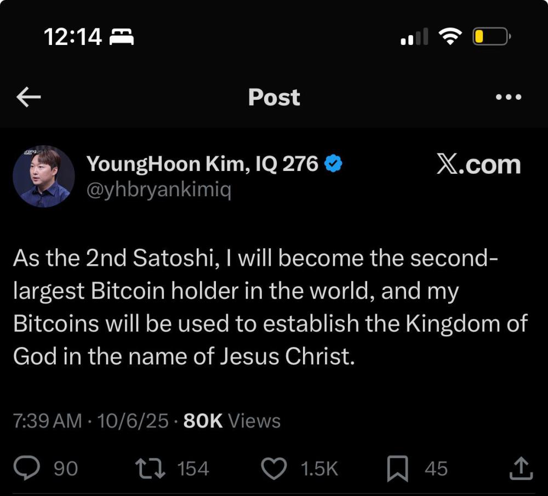548x496 pixels.
Task: Open YoungHoon Kim's profile picture
Action: 44,176
